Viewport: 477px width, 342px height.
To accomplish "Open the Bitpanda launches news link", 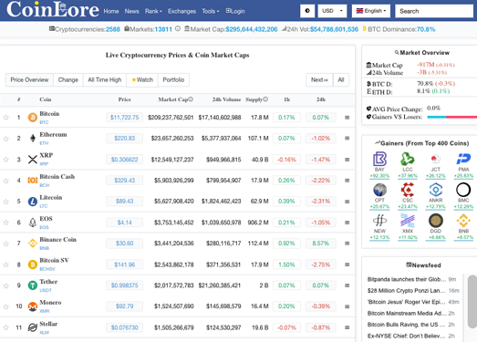I will pyautogui.click(x=407, y=279).
